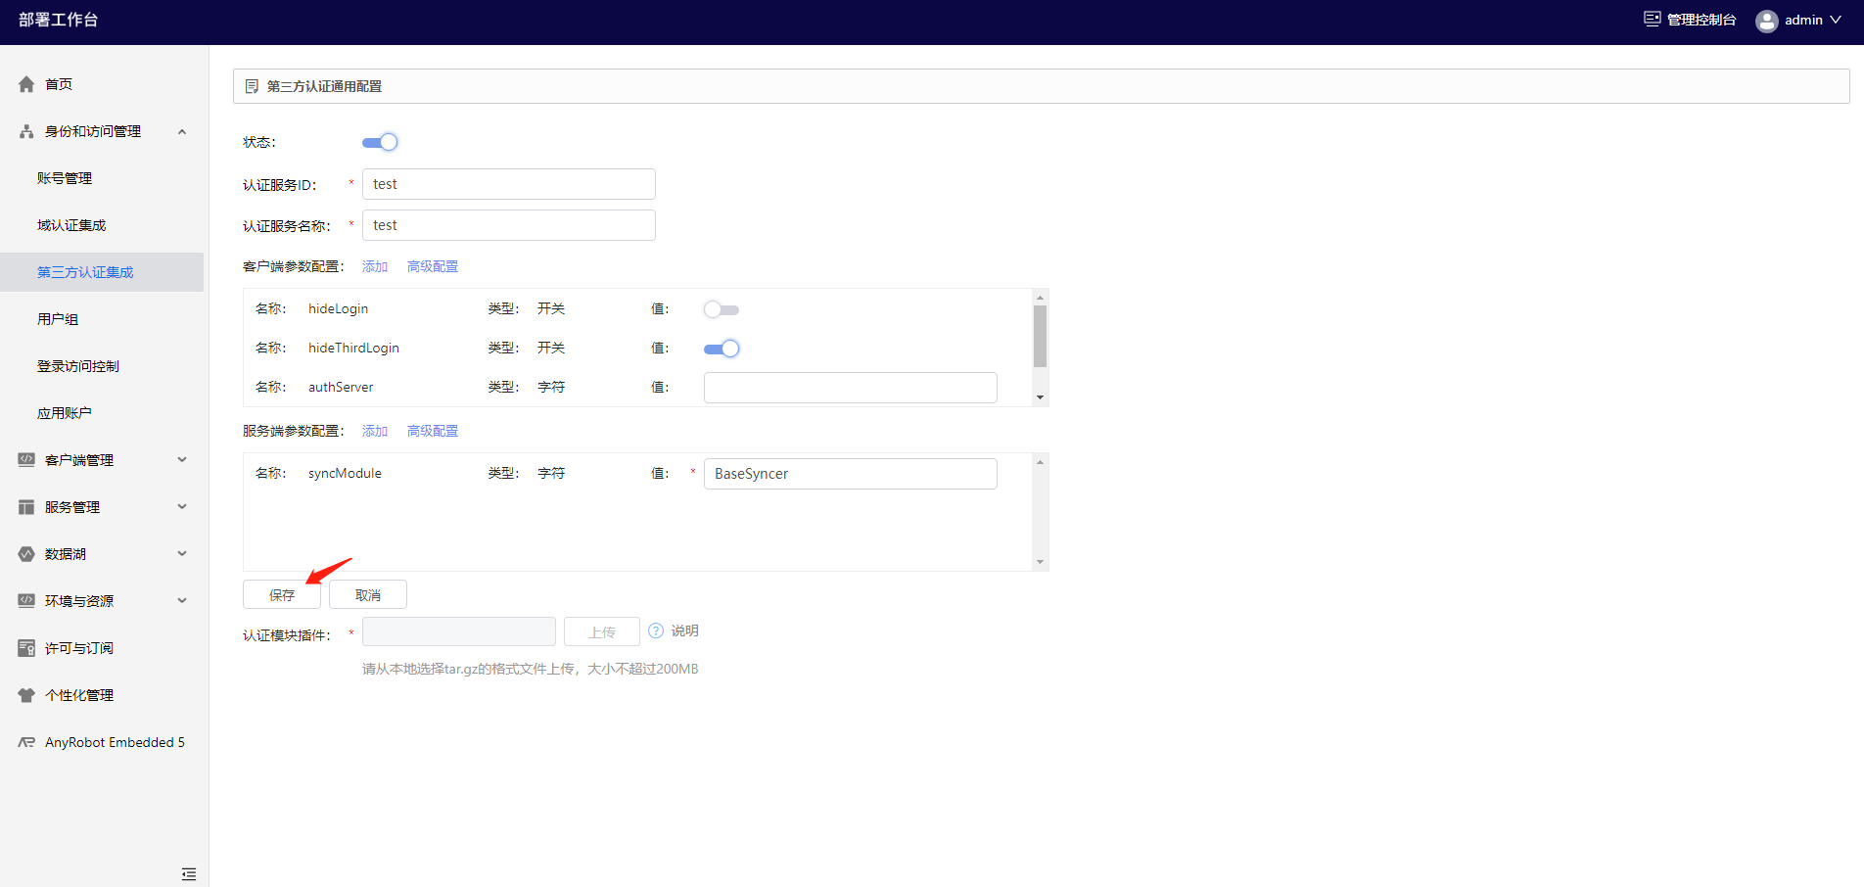The height and width of the screenshot is (887, 1864).
Task: Click the 说明 help link
Action: coord(685,630)
